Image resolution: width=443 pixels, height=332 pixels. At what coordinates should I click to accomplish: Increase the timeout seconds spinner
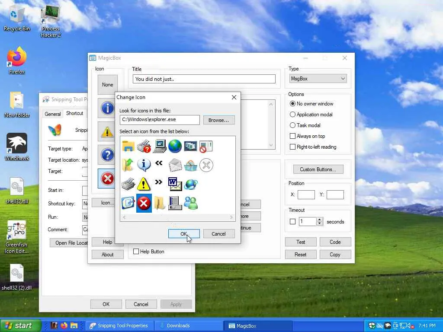click(320, 219)
